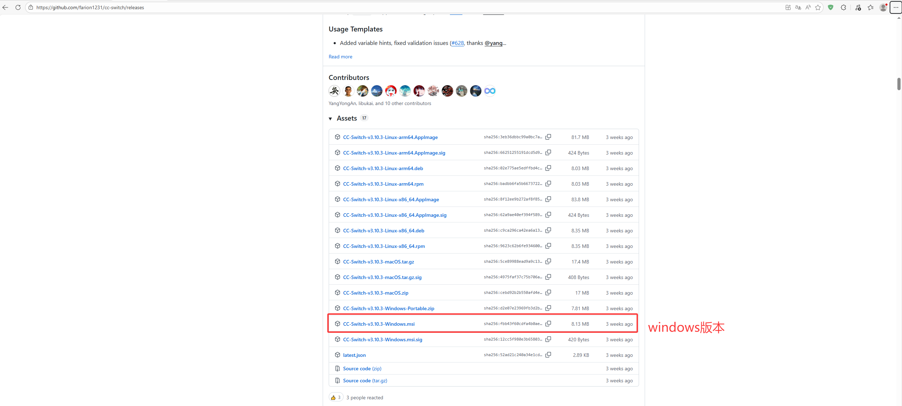Copy SHA256 hash of macOS.zip asset

(548, 292)
